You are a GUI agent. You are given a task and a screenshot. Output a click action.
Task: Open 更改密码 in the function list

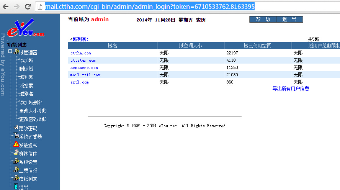coord(28,128)
